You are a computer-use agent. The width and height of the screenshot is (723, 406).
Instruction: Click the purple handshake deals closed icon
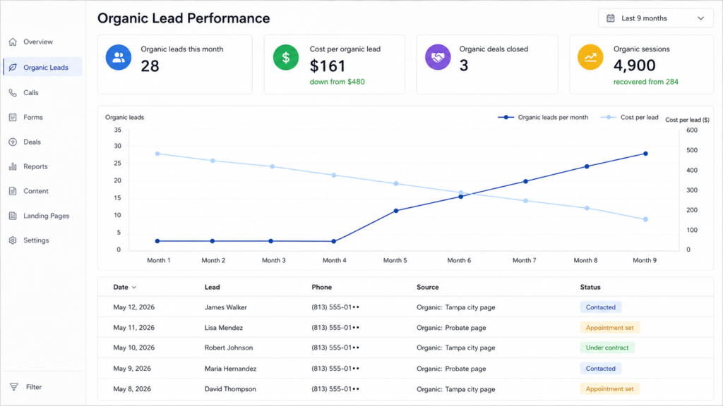click(438, 57)
